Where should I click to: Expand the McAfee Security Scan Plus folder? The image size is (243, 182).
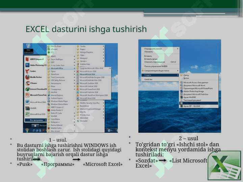point(90,103)
